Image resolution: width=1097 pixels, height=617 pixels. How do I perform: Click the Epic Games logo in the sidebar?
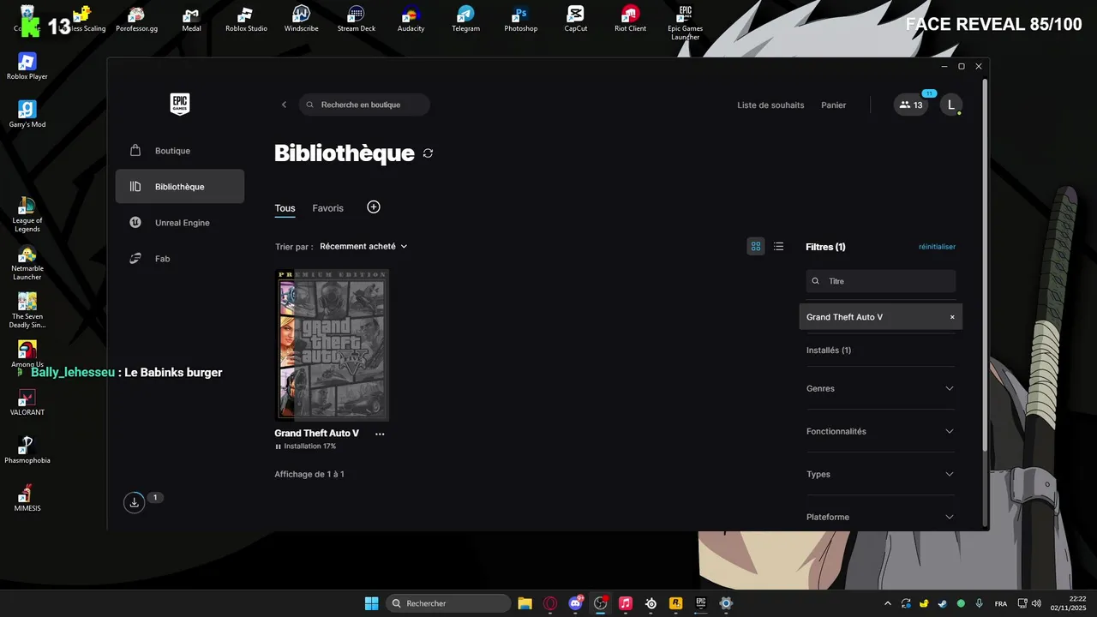[x=179, y=105]
